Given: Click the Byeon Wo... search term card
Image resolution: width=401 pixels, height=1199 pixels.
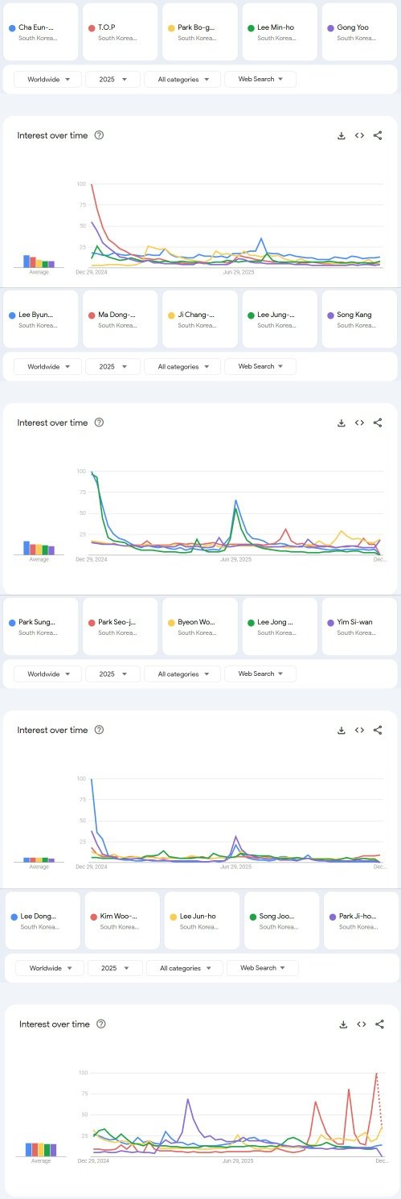Looking at the screenshot, I should point(200,626).
